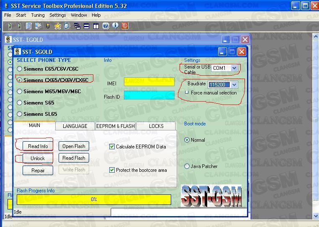Click the SST Service Toolbox title bar icon
The width and height of the screenshot is (319, 227).
pos(6,6)
